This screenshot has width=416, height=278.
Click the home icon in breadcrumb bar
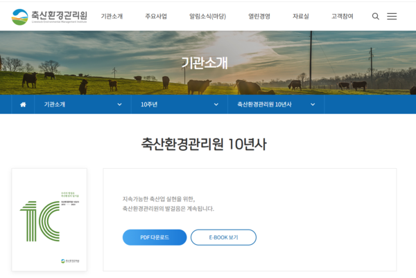tap(23, 104)
